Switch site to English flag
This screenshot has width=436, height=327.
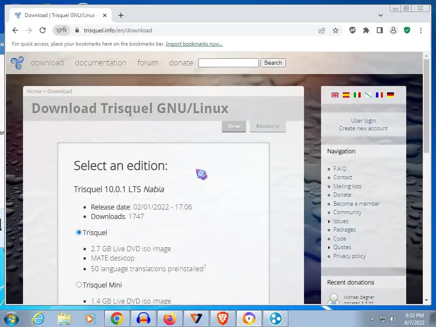[335, 95]
